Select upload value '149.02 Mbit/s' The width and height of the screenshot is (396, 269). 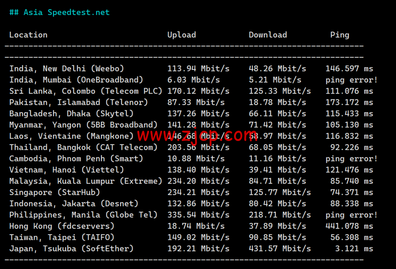198,237
